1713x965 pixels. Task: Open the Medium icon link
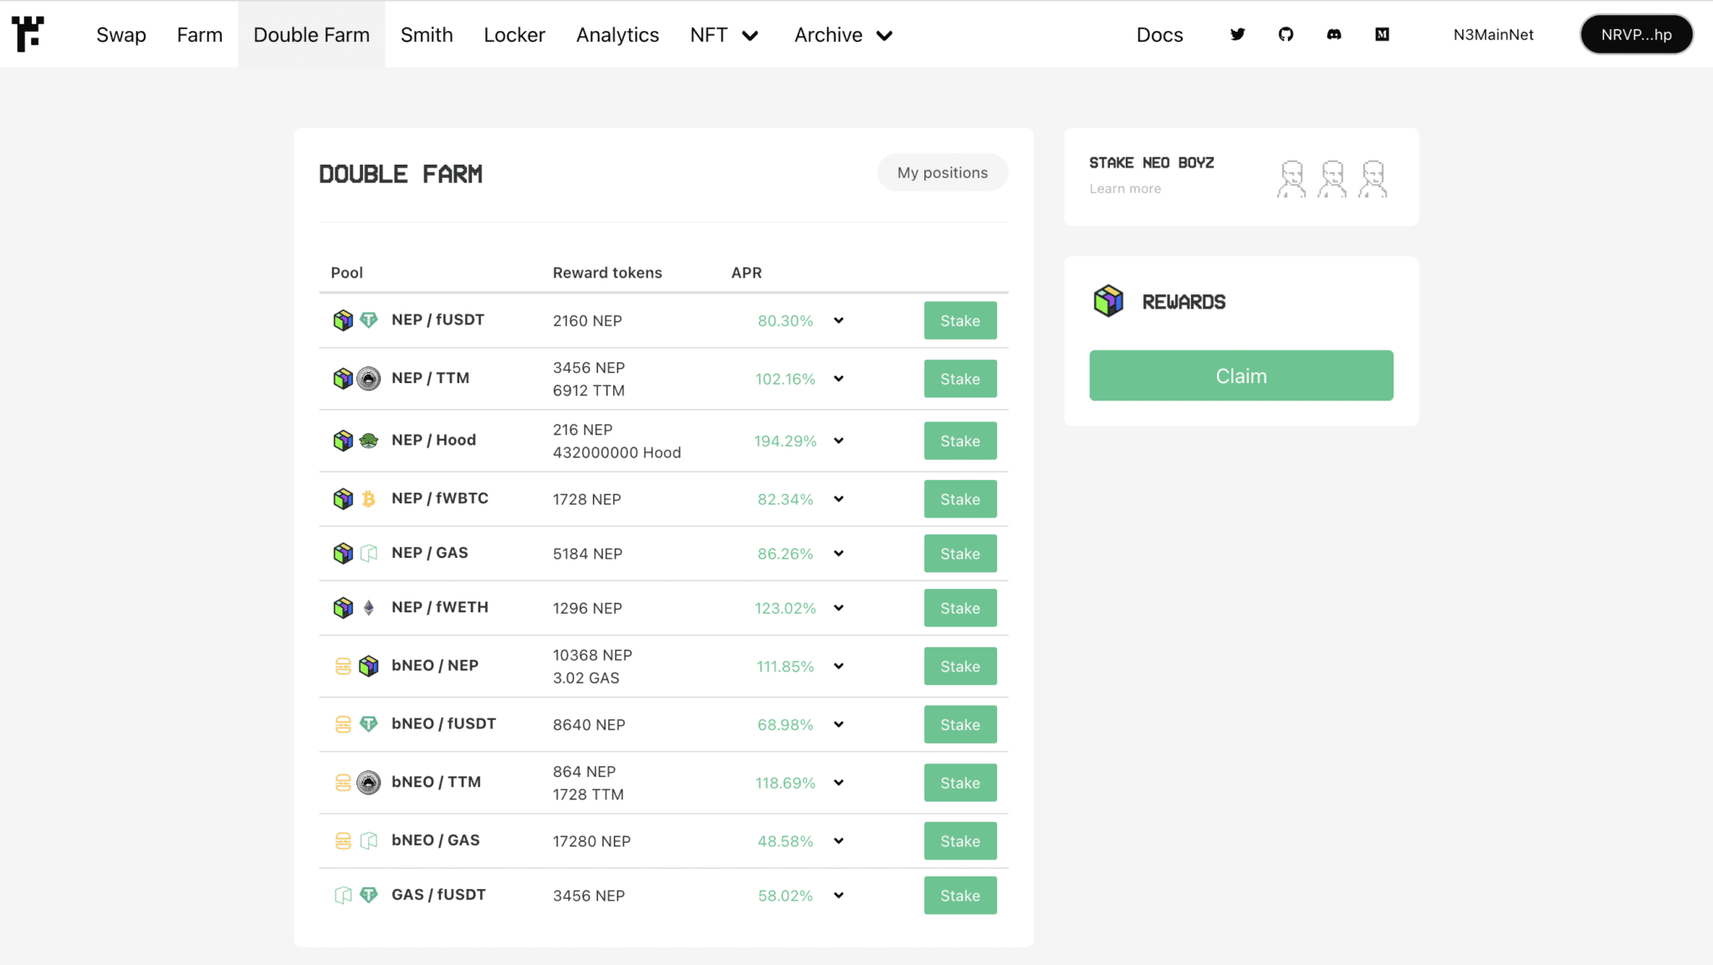1382,34
